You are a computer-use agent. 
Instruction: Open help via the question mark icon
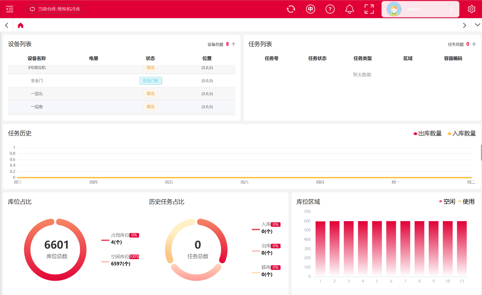point(330,9)
